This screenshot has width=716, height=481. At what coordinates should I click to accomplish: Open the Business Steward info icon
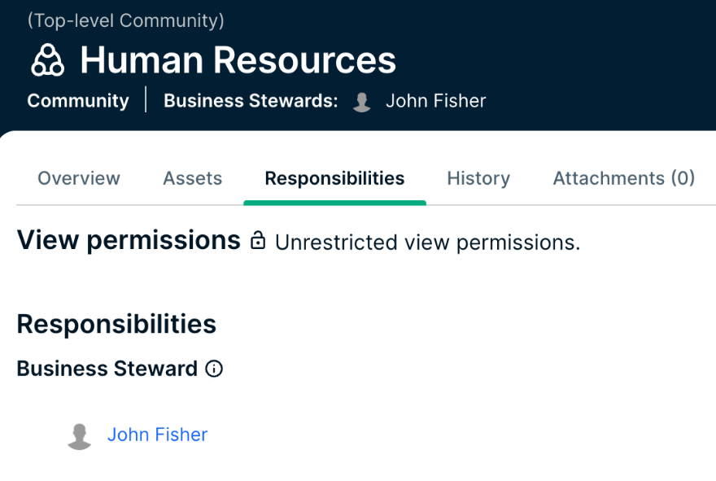(214, 369)
